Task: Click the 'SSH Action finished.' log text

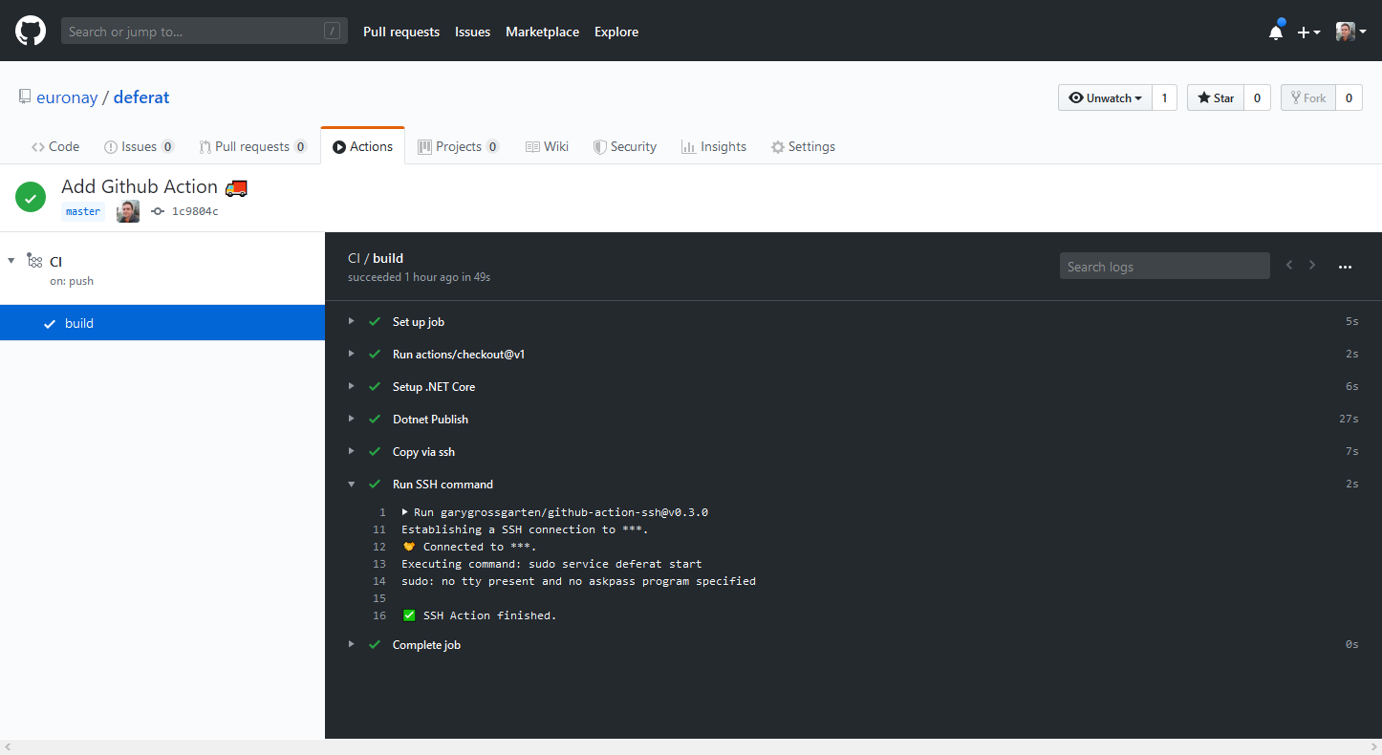Action: (489, 615)
